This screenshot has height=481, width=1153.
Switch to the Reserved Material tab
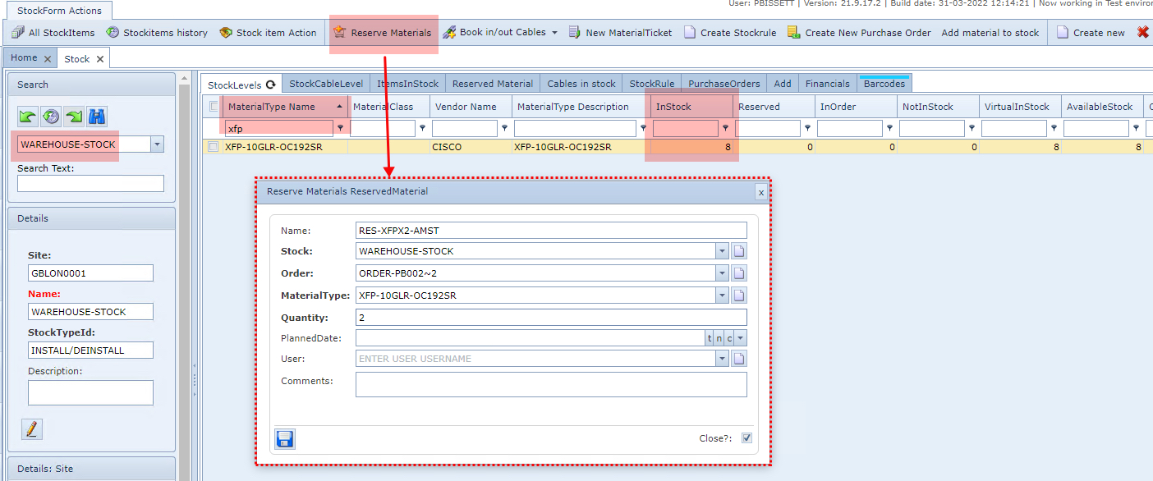tap(492, 84)
